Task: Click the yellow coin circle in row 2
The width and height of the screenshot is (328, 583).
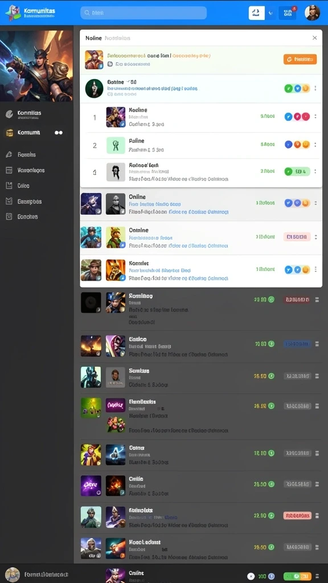Action: pos(306,145)
